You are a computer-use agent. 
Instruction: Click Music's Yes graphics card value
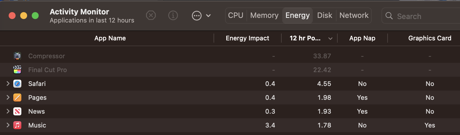point(430,125)
